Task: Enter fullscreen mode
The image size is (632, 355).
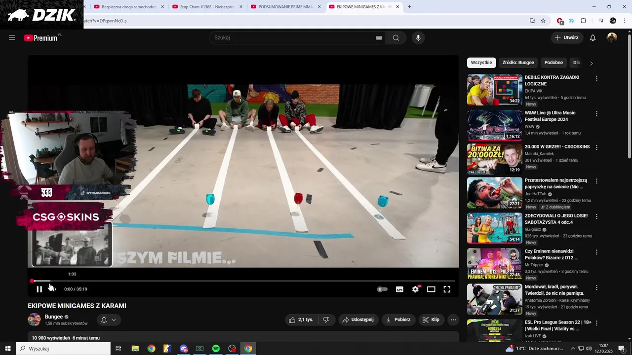Action: (x=447, y=289)
